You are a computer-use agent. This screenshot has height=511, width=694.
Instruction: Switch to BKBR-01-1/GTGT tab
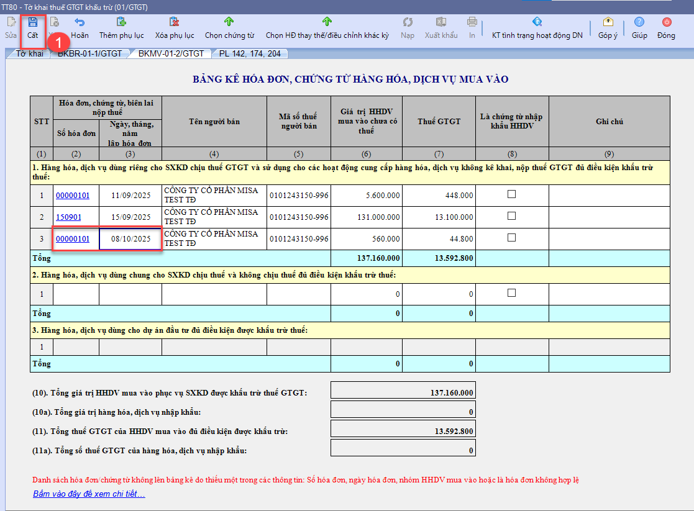[x=90, y=53]
